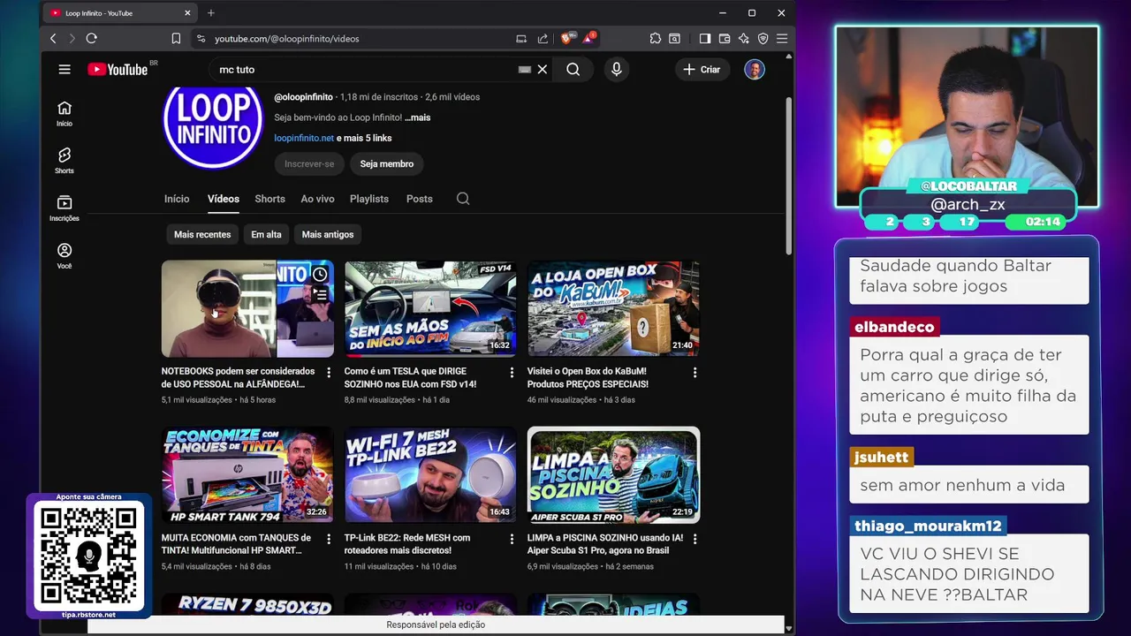Image resolution: width=1131 pixels, height=636 pixels.
Task: Open the Tesla FSD V14 thumbnail
Action: click(x=430, y=308)
